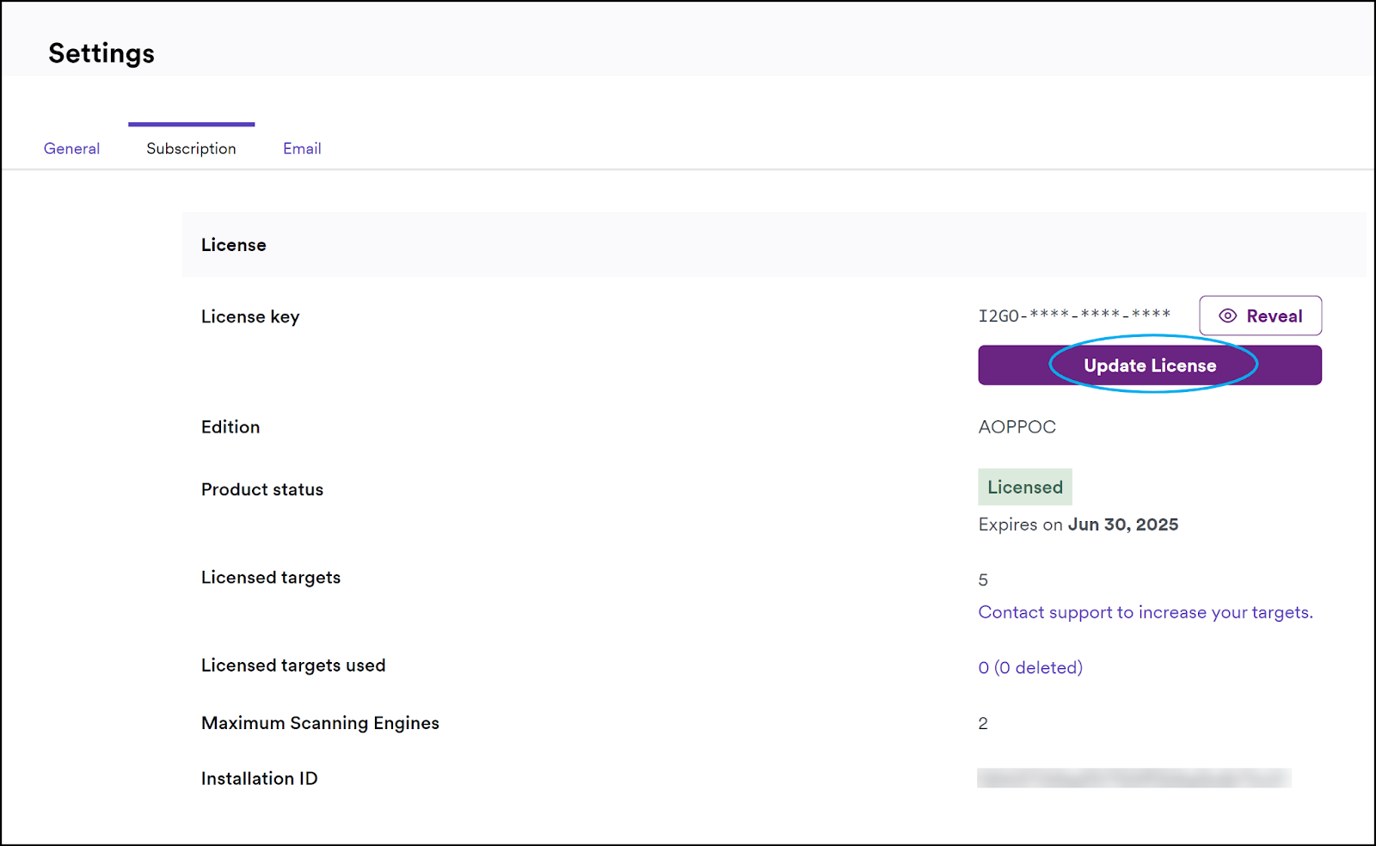Open the General settings tab
Image resolution: width=1376 pixels, height=846 pixels.
(71, 149)
